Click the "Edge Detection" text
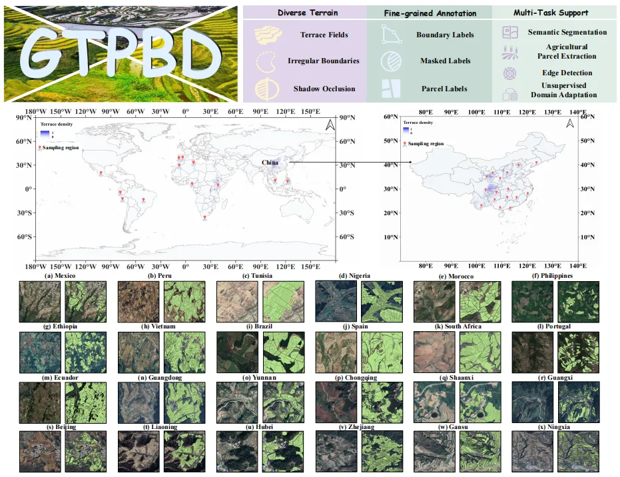Image resolution: width=620 pixels, height=477 pixels. click(567, 73)
